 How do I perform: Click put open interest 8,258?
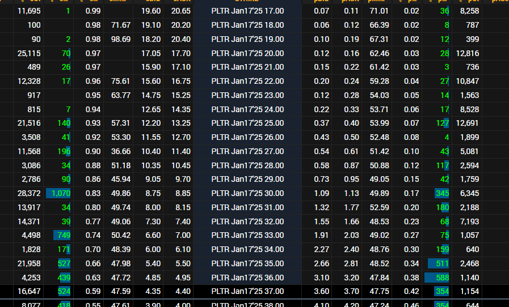[470, 11]
